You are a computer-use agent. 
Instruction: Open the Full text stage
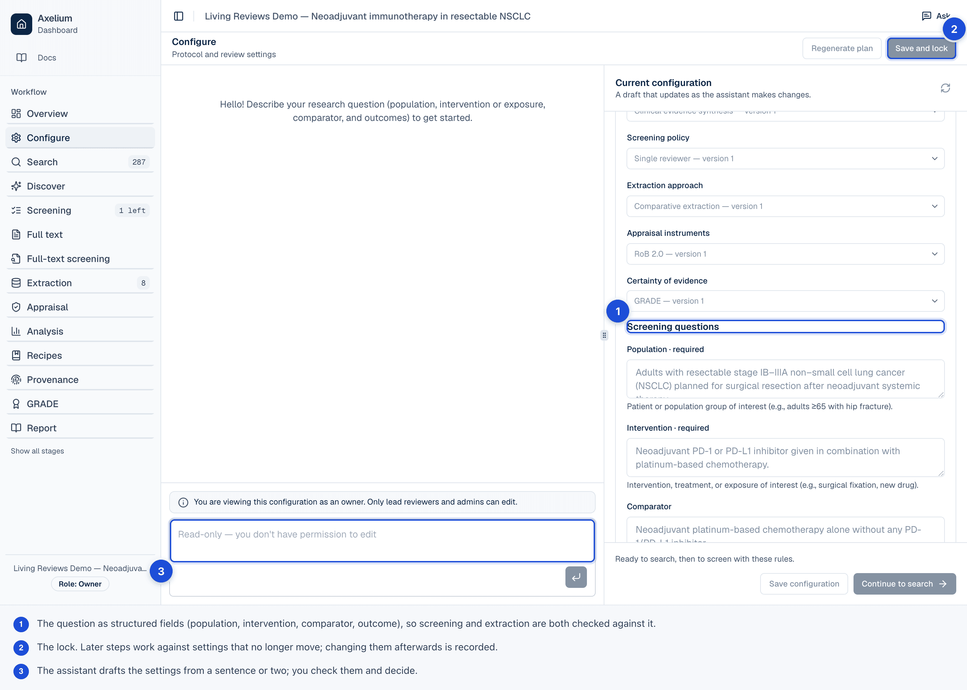[x=80, y=234]
